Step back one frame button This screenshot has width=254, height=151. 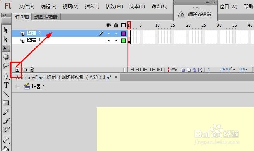[x=138, y=70]
